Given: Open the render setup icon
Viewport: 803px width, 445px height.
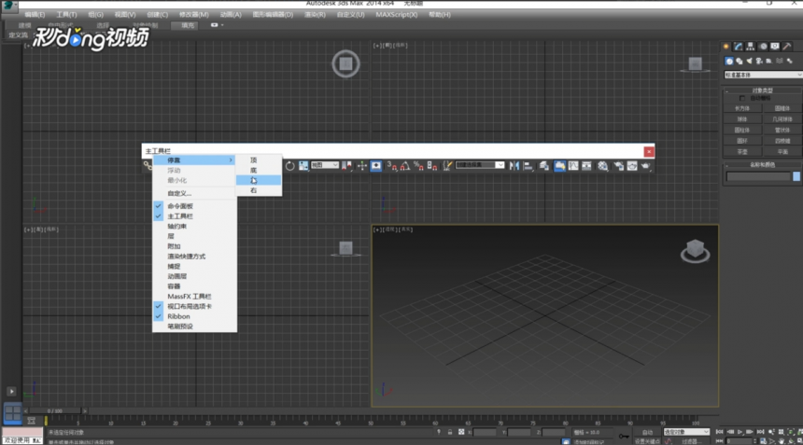Looking at the screenshot, I should (x=619, y=166).
